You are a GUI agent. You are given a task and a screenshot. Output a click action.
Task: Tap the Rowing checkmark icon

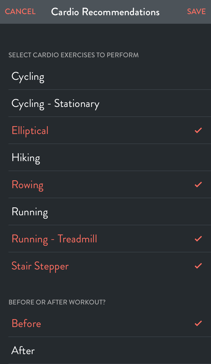coord(198,185)
